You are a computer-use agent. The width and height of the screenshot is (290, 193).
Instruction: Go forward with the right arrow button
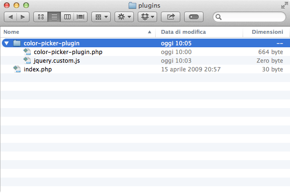point(23,17)
